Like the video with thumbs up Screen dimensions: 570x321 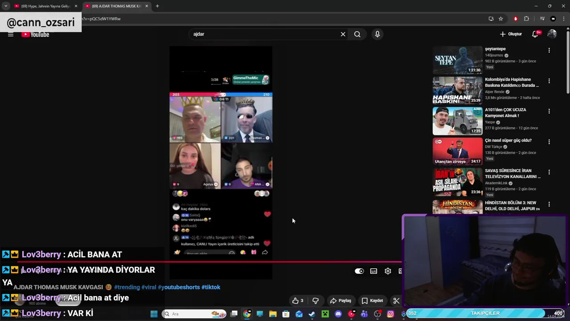(297, 300)
